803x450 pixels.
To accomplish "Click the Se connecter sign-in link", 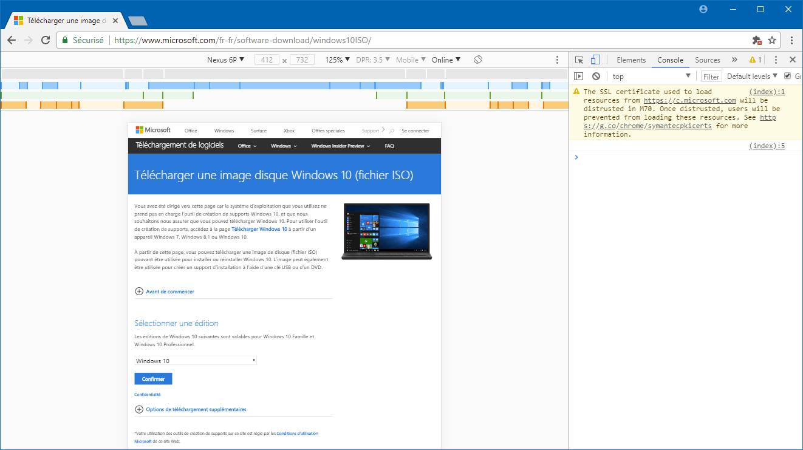I will coord(415,131).
